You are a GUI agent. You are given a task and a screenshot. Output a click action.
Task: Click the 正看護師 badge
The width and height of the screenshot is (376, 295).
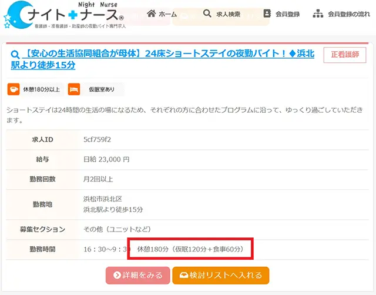tap(344, 55)
